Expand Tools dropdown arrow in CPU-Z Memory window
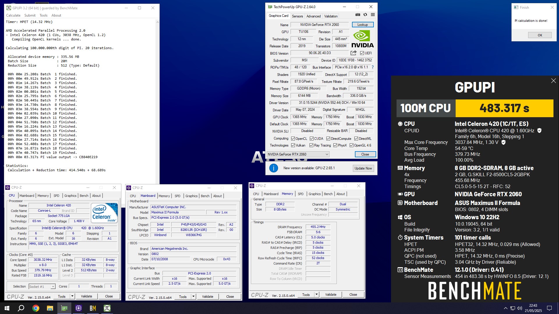559x314 pixels. [x=316, y=295]
